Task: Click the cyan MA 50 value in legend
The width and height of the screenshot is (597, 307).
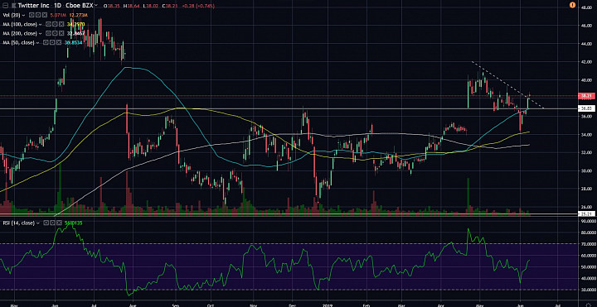Action: coord(74,42)
